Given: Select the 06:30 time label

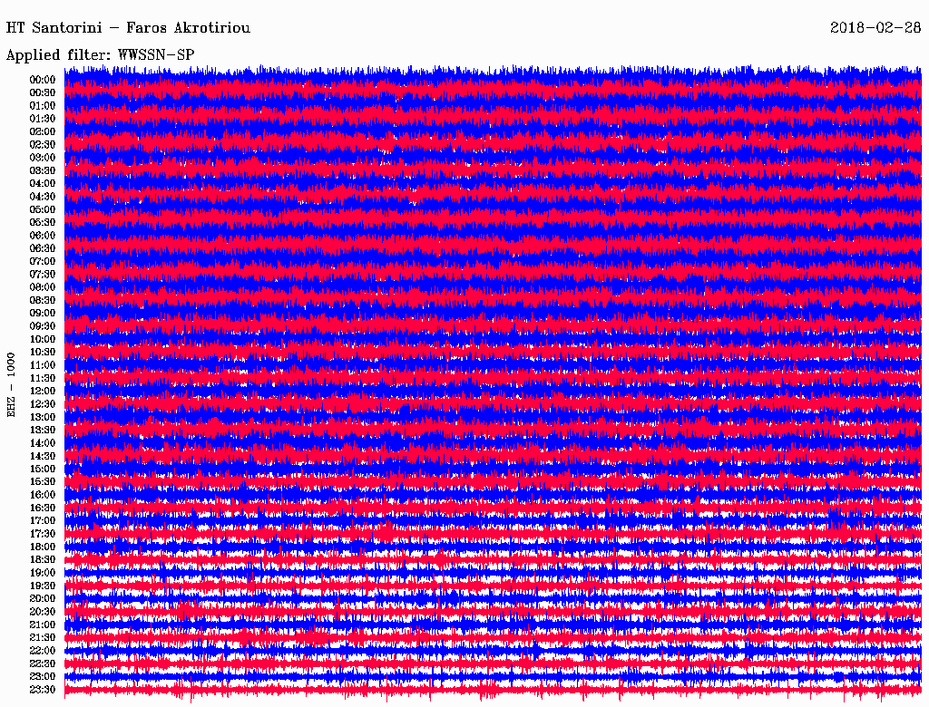Looking at the screenshot, I should tap(43, 248).
